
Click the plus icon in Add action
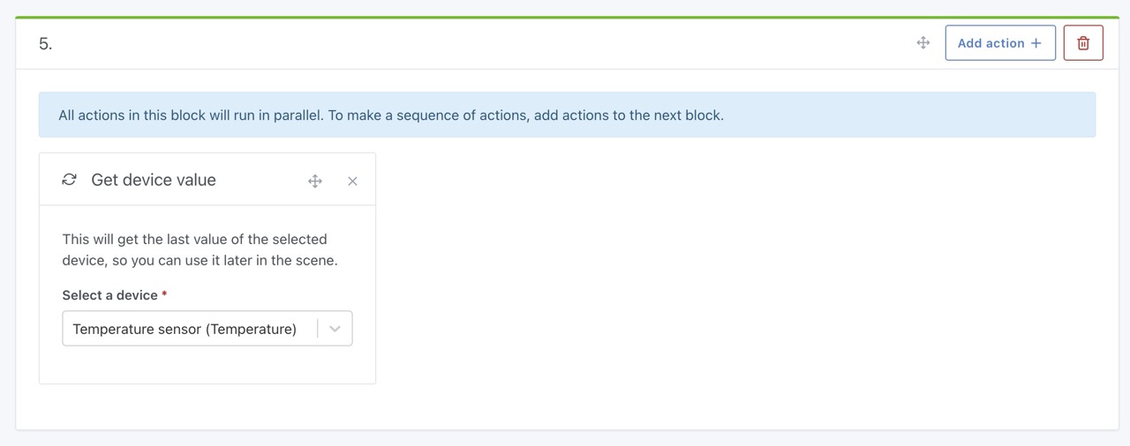tap(1036, 42)
